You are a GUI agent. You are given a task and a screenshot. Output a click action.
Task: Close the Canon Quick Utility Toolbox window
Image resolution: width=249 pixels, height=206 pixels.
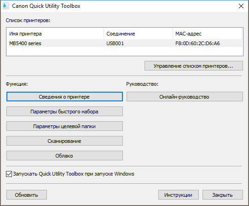(241, 6)
